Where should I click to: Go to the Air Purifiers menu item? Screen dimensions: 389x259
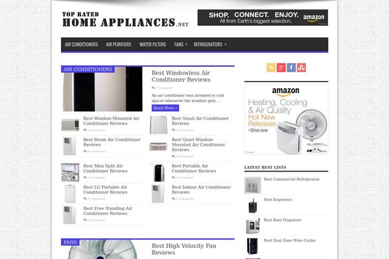(119, 45)
